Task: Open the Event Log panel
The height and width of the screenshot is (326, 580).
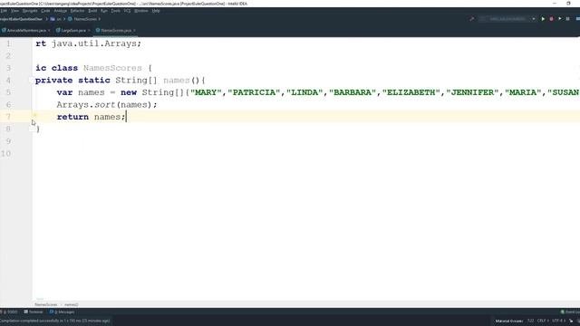Action: click(570, 312)
